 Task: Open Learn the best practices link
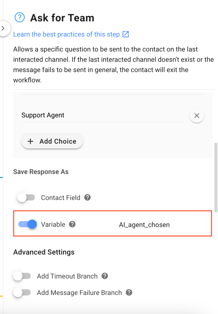(66, 34)
